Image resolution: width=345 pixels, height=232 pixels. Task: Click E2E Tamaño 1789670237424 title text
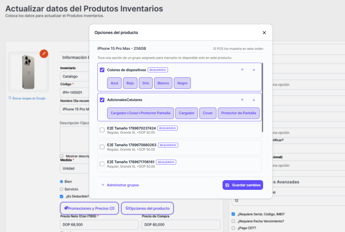pyautogui.click(x=131, y=128)
